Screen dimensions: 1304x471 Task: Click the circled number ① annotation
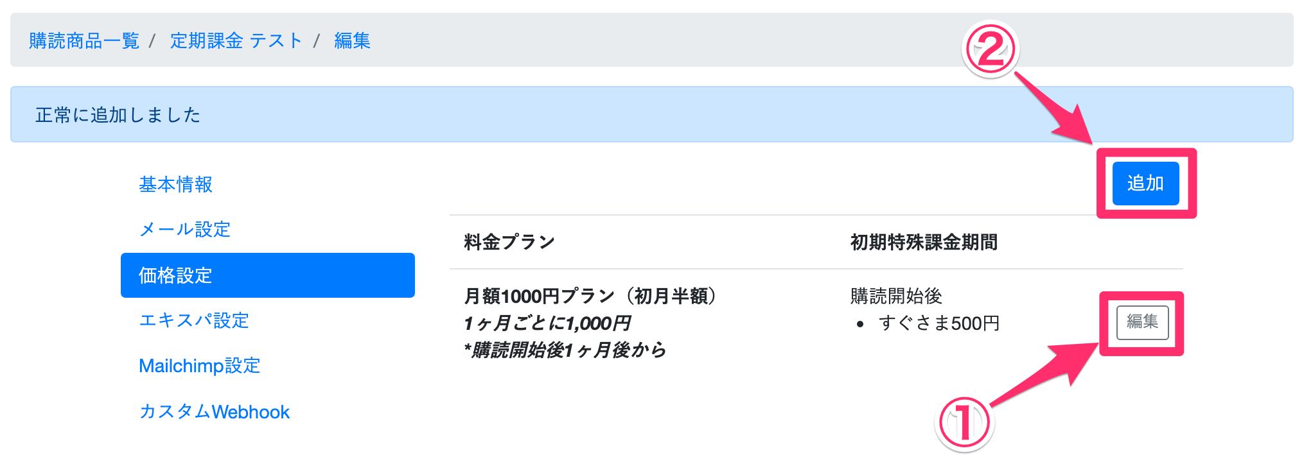(964, 424)
